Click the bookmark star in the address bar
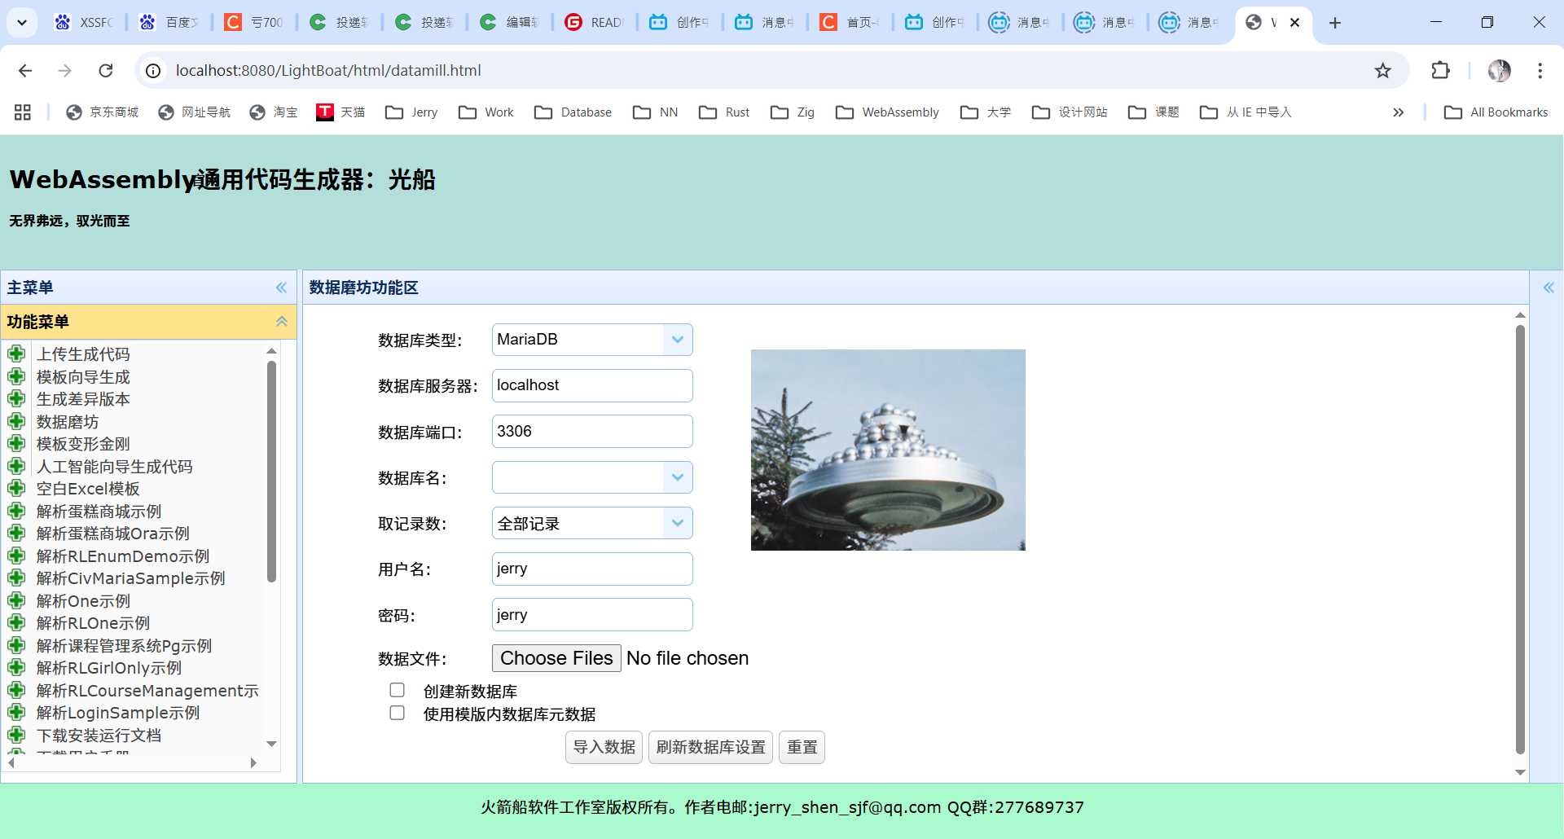This screenshot has width=1564, height=839. [1382, 70]
